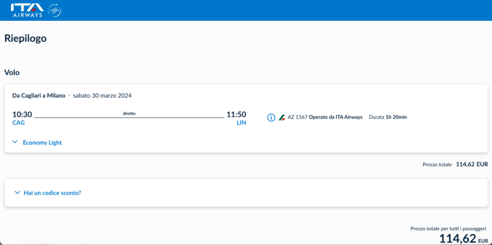Click the Riepilogo page heading
This screenshot has width=492, height=245.
[25, 39]
